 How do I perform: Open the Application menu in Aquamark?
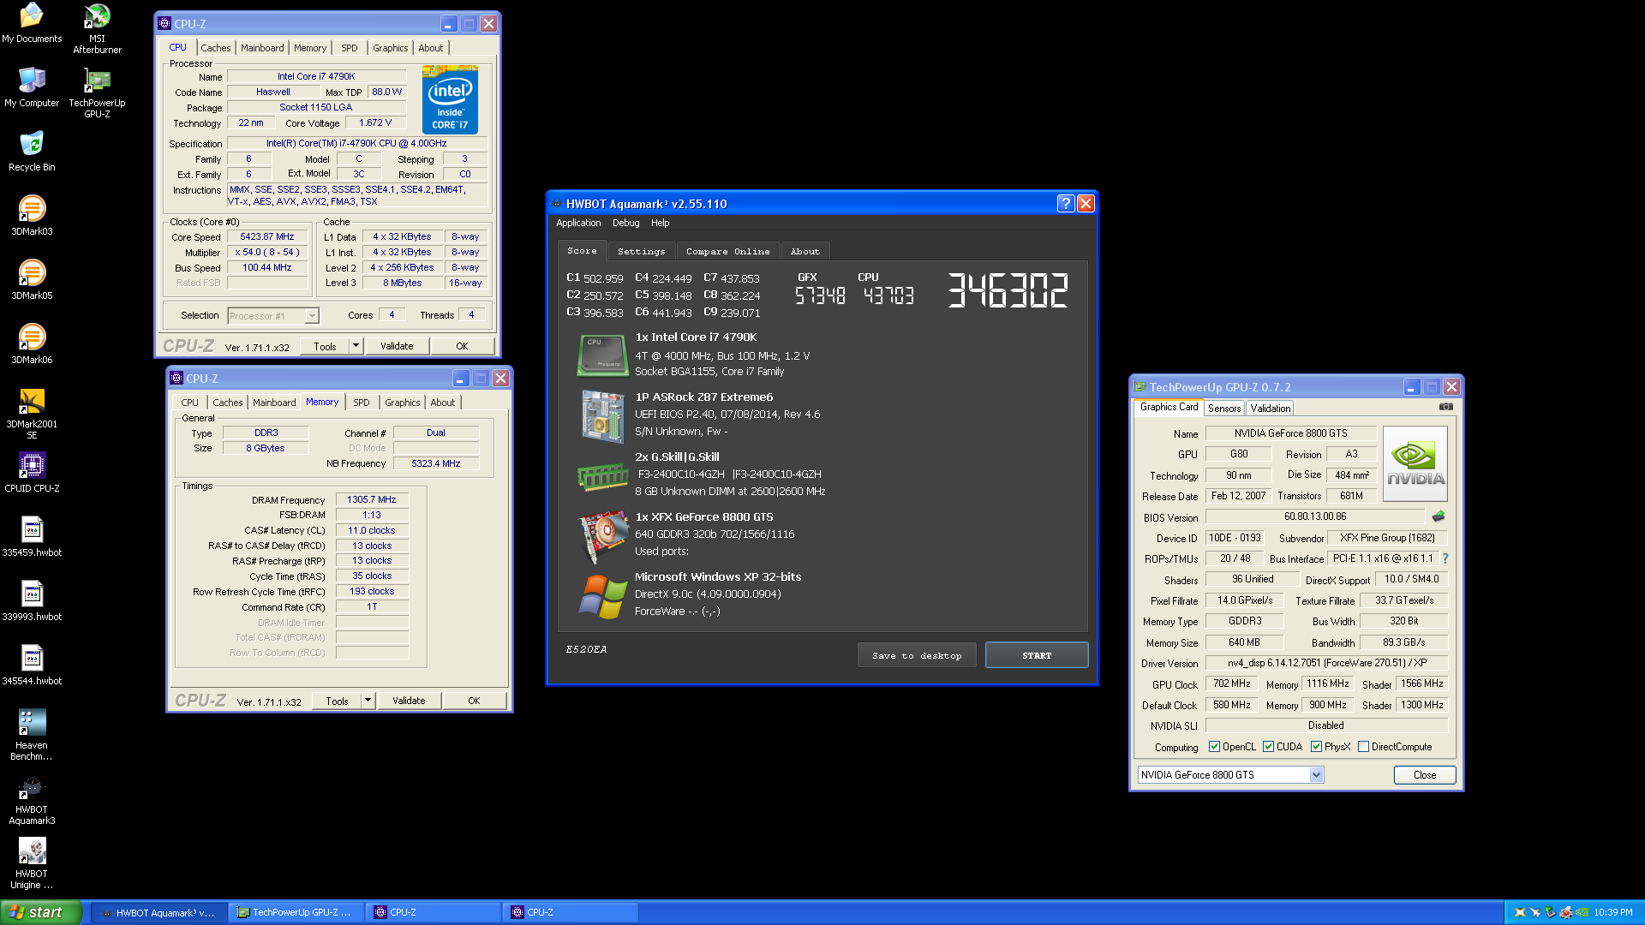tap(578, 223)
